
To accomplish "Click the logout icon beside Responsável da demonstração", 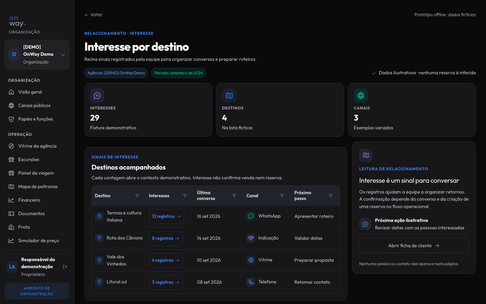I will click(65, 267).
